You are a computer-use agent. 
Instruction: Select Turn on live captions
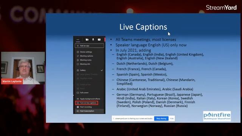click(x=87, y=103)
